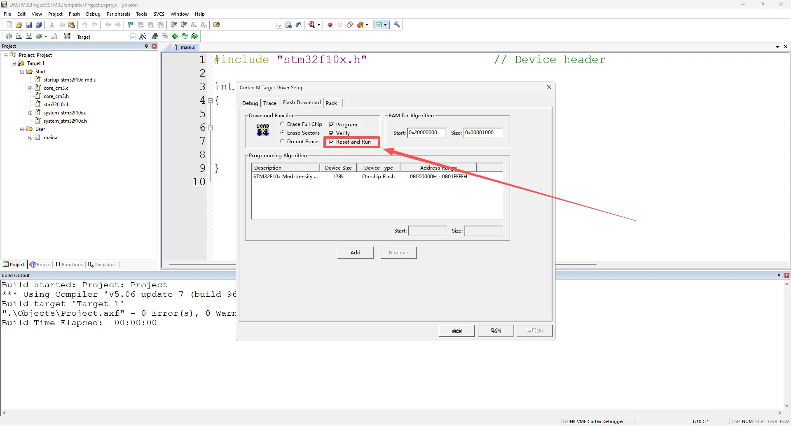791x426 pixels.
Task: Uncheck the Verify checkbox
Action: [331, 133]
